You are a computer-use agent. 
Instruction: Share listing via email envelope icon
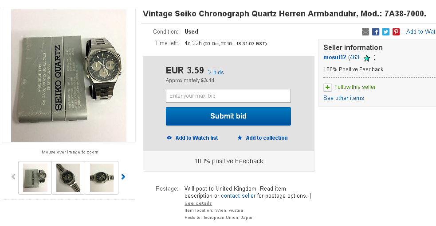pyautogui.click(x=365, y=32)
